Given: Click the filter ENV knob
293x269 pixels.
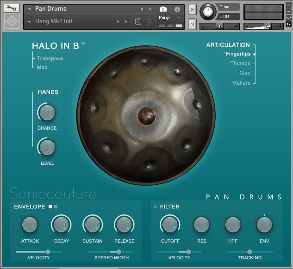Looking at the screenshot, I should 264,225.
